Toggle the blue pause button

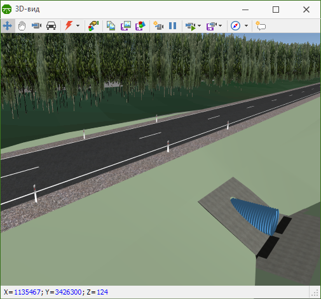point(173,26)
